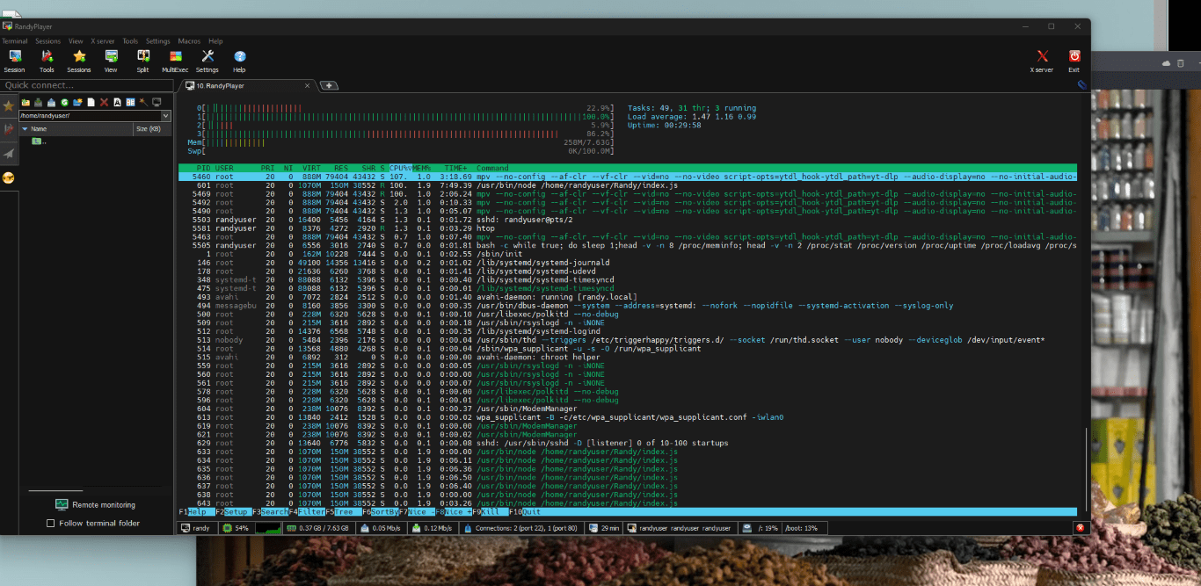Image resolution: width=1201 pixels, height=586 pixels.
Task: Open the Help menu in menu bar
Action: [215, 41]
